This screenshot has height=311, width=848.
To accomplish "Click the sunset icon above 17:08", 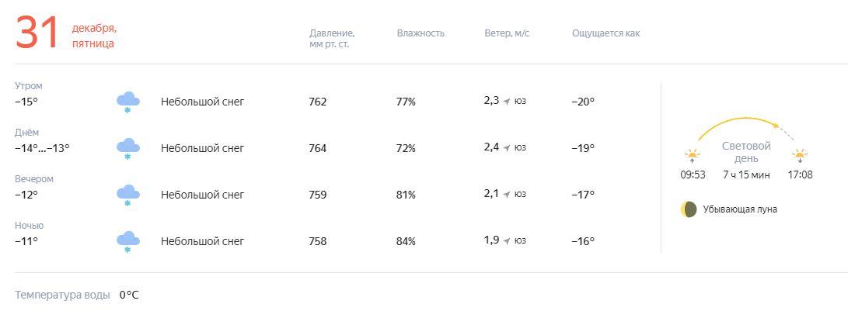I will click(x=800, y=156).
